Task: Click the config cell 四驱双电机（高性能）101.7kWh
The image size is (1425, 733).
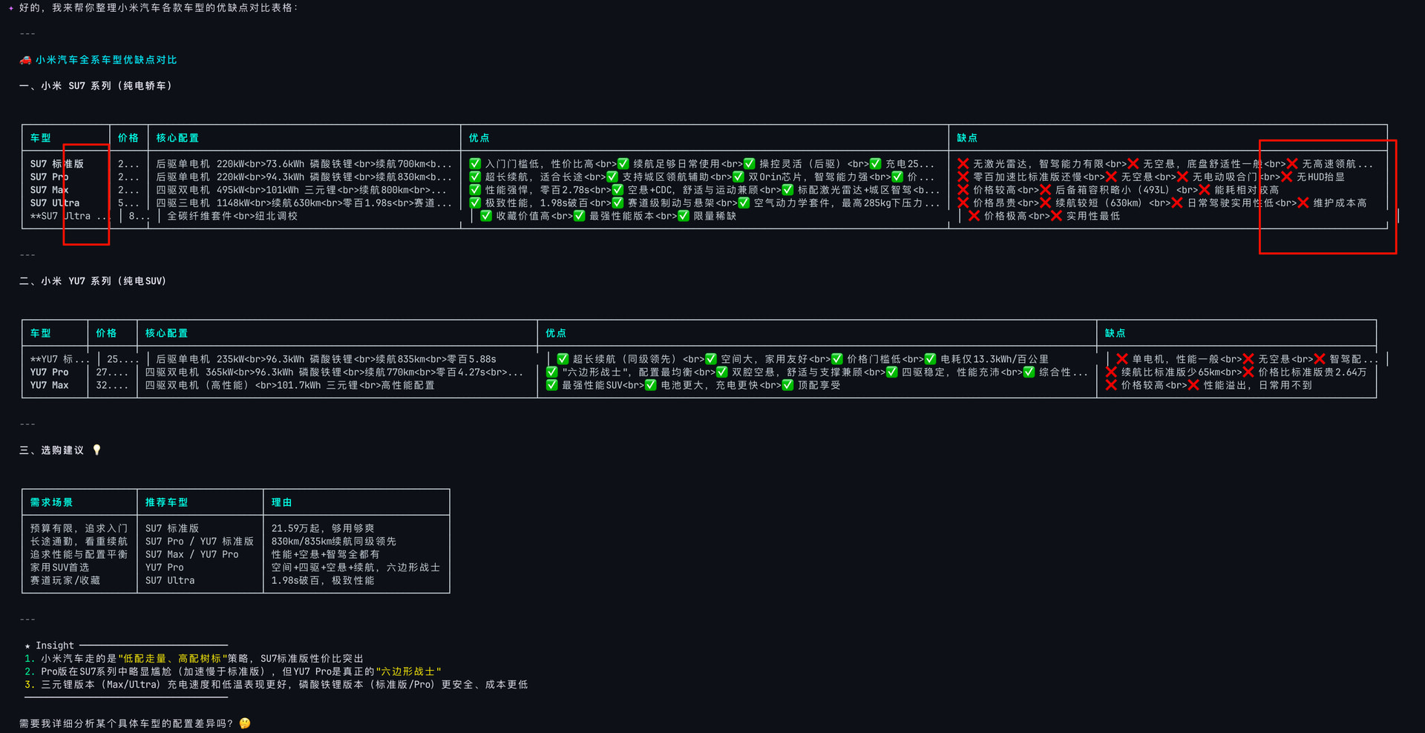Action: (x=290, y=385)
